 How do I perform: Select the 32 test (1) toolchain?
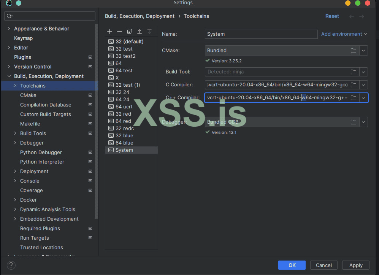click(132, 85)
